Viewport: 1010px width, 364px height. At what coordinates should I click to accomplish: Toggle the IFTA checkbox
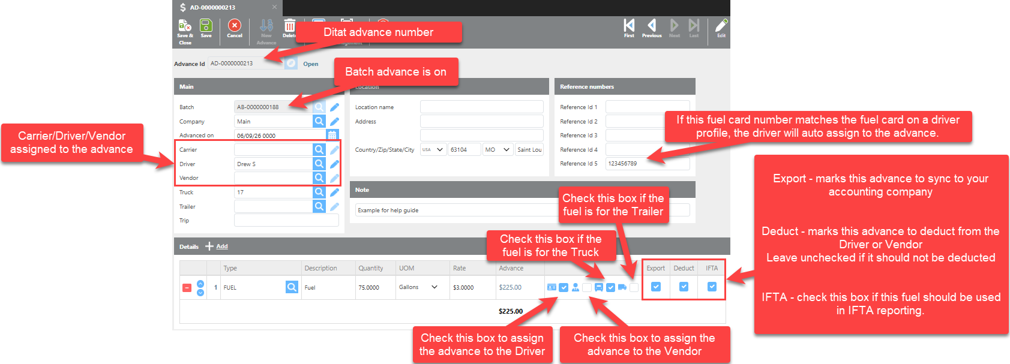click(712, 287)
